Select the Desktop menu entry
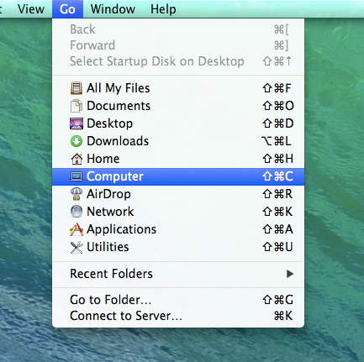The height and width of the screenshot is (362, 364). point(178,123)
